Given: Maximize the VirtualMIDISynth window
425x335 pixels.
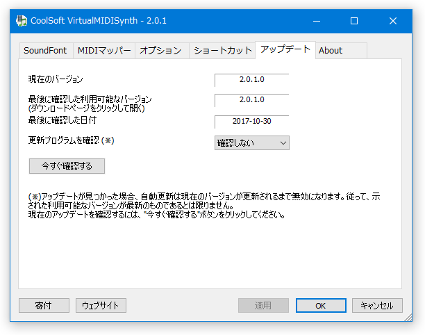Looking at the screenshot, I should pos(354,21).
